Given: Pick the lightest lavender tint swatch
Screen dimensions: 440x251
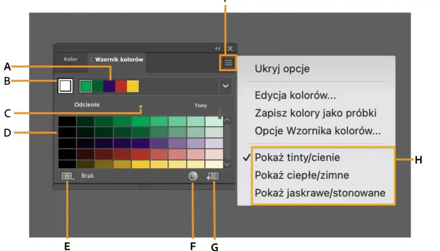Looking at the screenshot, I should [214, 143].
